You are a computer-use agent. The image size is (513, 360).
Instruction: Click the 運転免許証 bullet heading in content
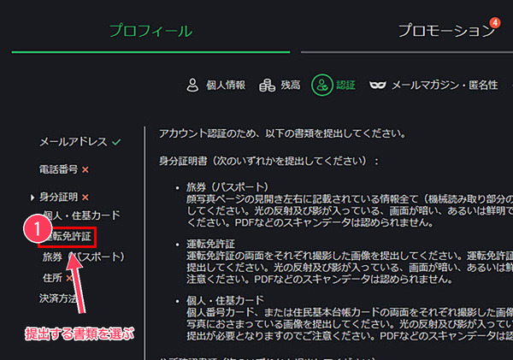pyautogui.click(x=210, y=244)
